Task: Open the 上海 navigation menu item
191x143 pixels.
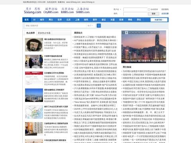Action: [77, 20]
